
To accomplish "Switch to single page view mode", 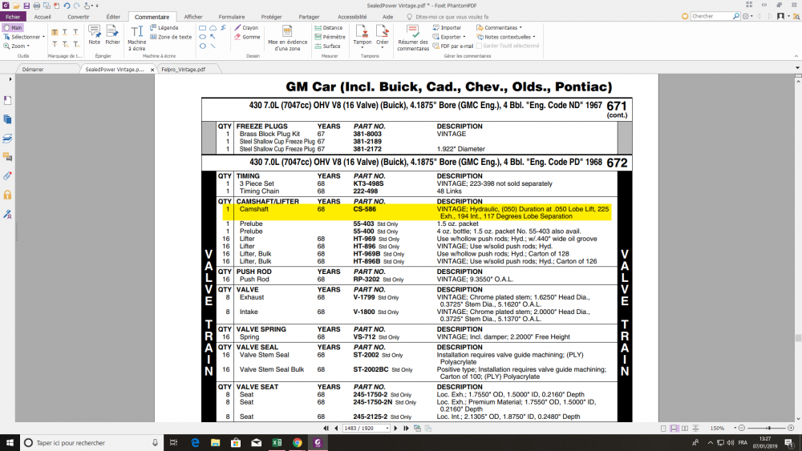I will coord(663,429).
